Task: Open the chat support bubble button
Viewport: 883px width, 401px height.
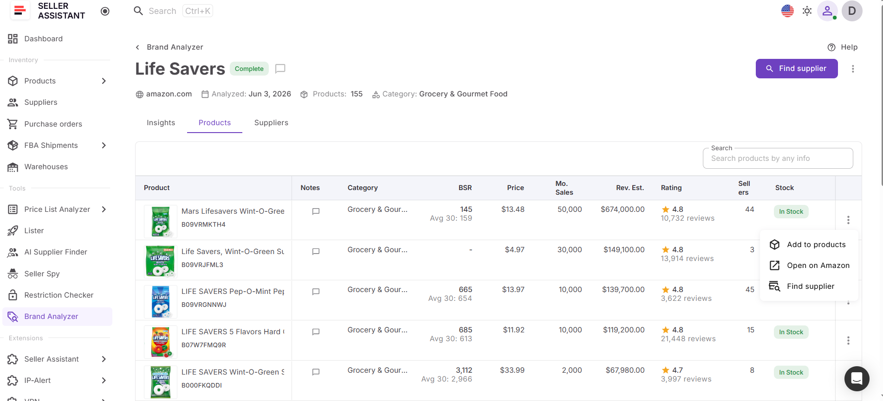Action: [857, 379]
